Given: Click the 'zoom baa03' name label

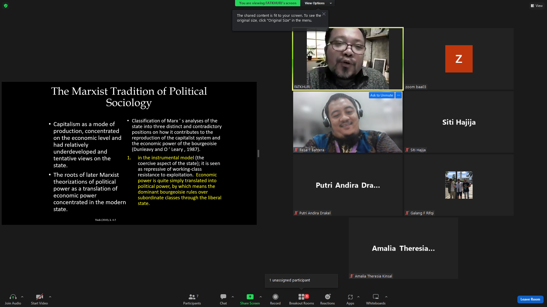Looking at the screenshot, I should coord(416,87).
